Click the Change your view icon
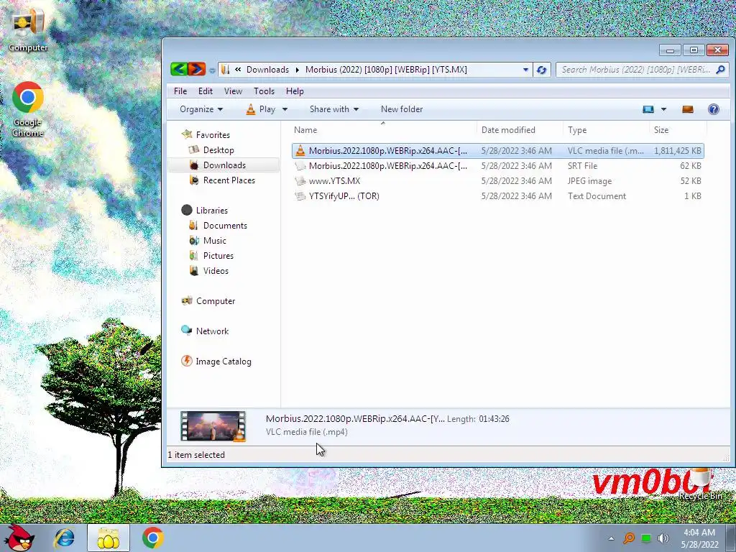The image size is (736, 552). tap(648, 109)
